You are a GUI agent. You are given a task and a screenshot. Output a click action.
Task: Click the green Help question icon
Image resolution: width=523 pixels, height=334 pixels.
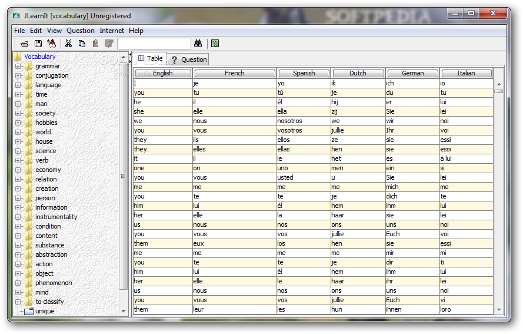pyautogui.click(x=215, y=44)
